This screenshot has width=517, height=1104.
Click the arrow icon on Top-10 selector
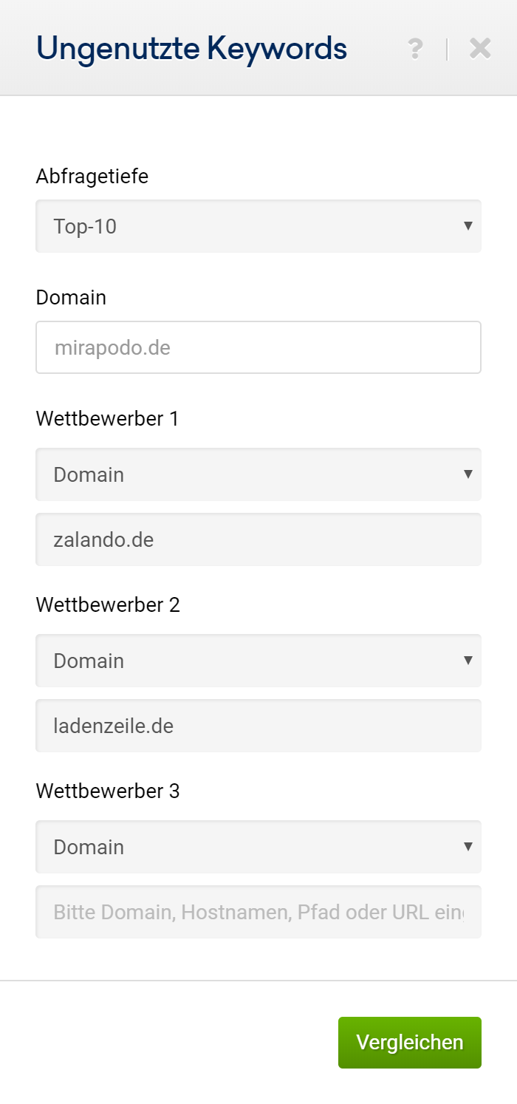(468, 225)
